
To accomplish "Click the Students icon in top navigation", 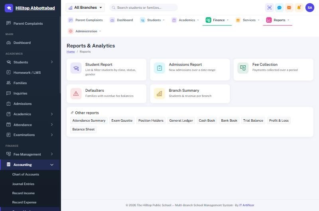I will tap(143, 20).
